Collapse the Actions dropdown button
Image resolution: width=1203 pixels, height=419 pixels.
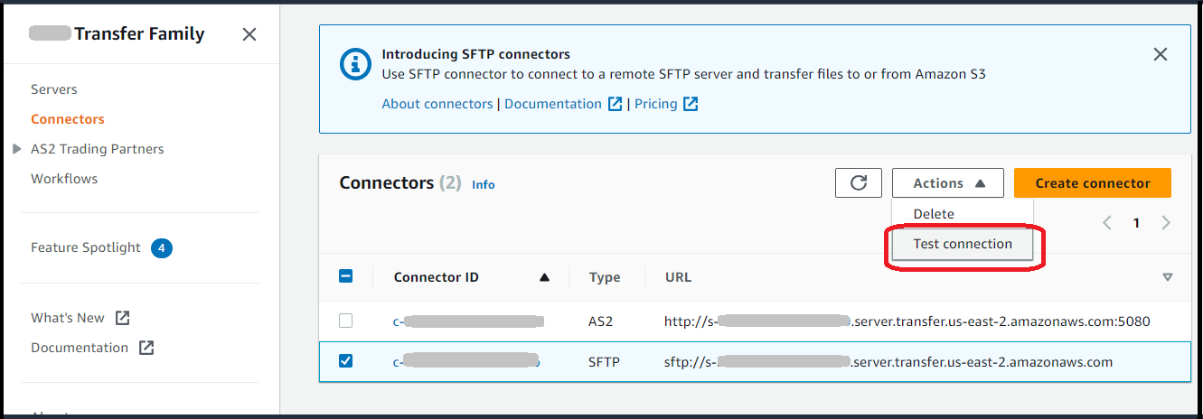click(948, 183)
